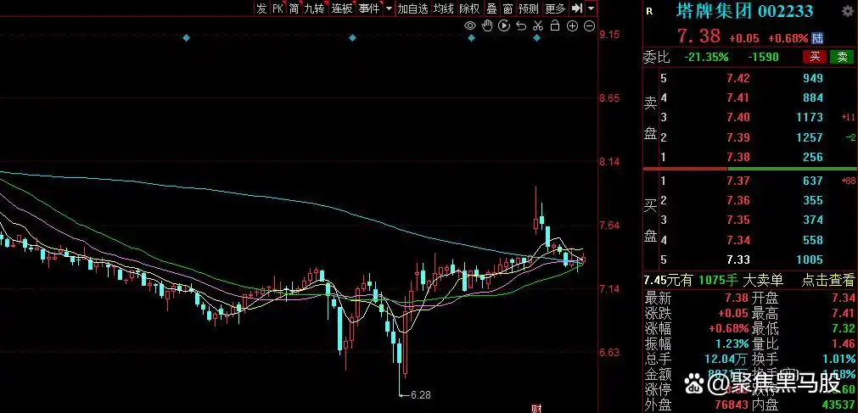
Task: Click the 窗 window button
Action: (x=508, y=8)
